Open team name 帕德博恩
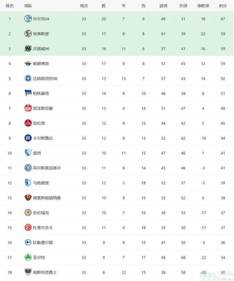 click(x=41, y=64)
